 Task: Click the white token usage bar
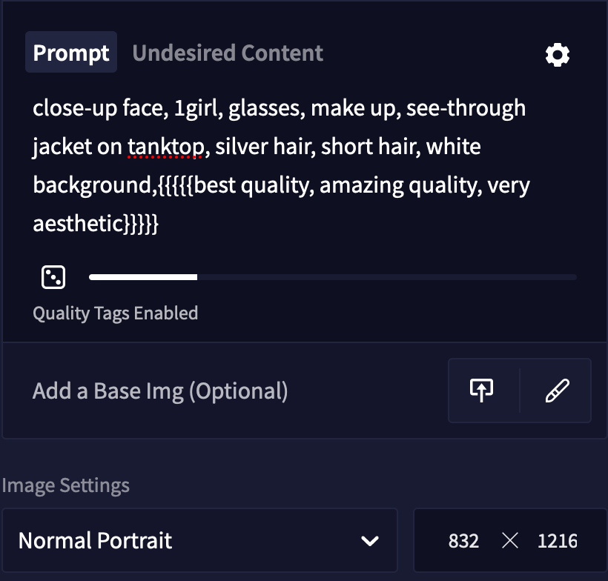(143, 277)
